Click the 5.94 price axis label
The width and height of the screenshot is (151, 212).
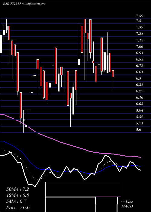(140, 110)
